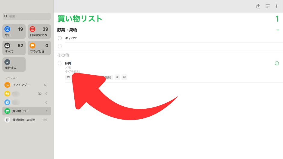Open the 日時設定あり smart list tile
Screen dimensions: 283x159
tap(39, 31)
